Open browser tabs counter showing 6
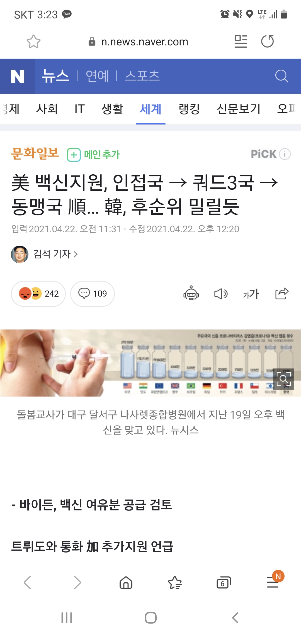This screenshot has width=301, height=635. tap(224, 583)
